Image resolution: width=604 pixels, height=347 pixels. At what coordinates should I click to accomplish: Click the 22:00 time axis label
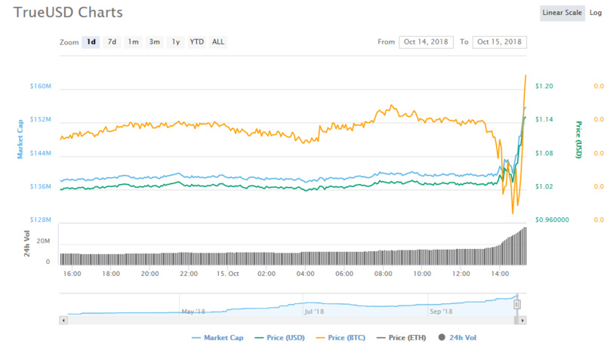189,274
